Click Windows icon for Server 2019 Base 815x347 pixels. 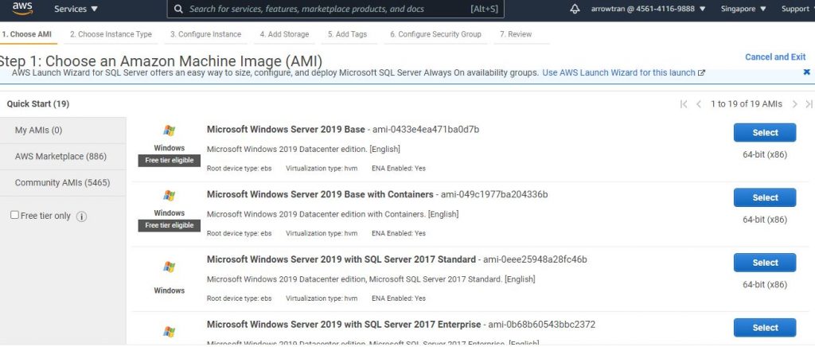169,131
